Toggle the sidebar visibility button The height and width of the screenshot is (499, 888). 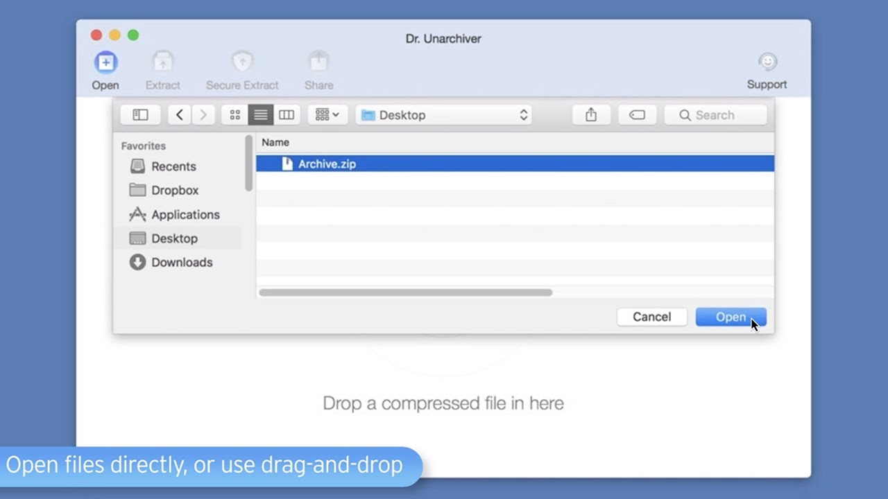[x=140, y=115]
